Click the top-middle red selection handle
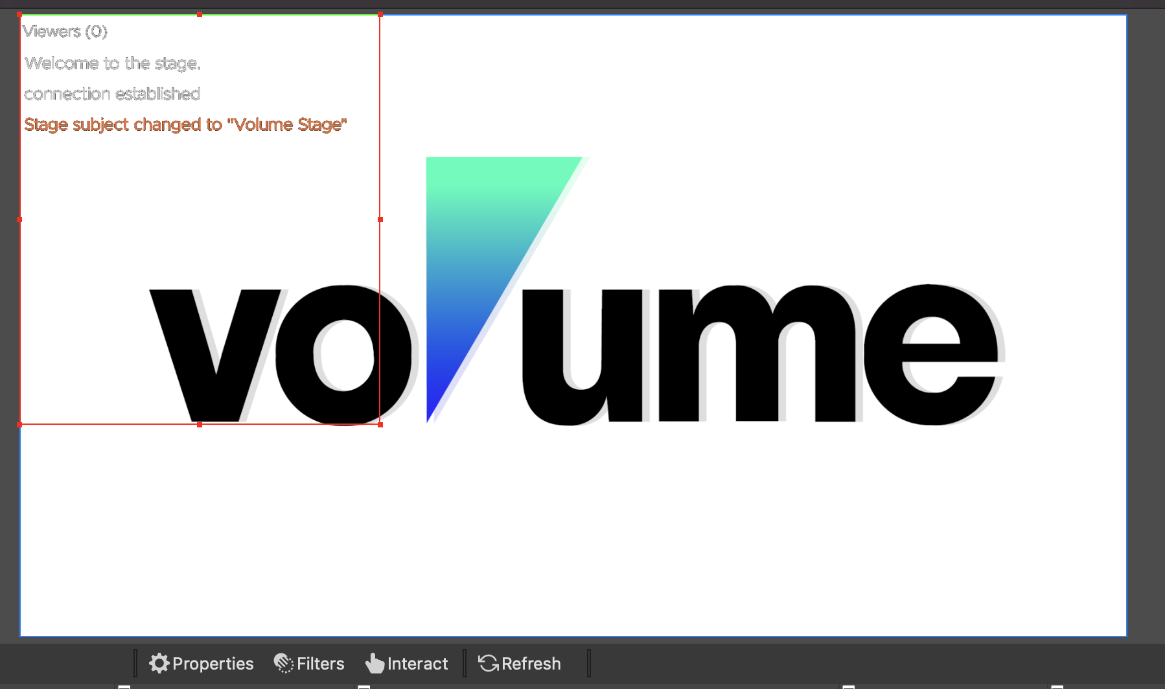Viewport: 1165px width, 689px height. coord(200,14)
